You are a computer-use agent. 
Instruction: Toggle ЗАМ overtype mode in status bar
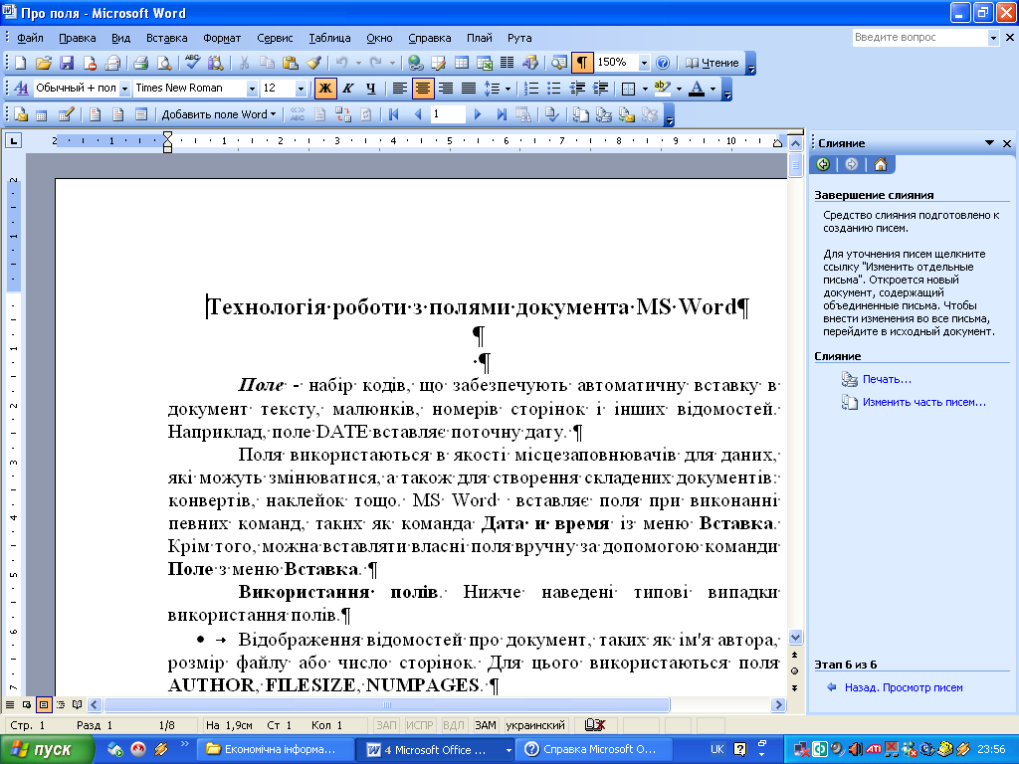tap(486, 725)
